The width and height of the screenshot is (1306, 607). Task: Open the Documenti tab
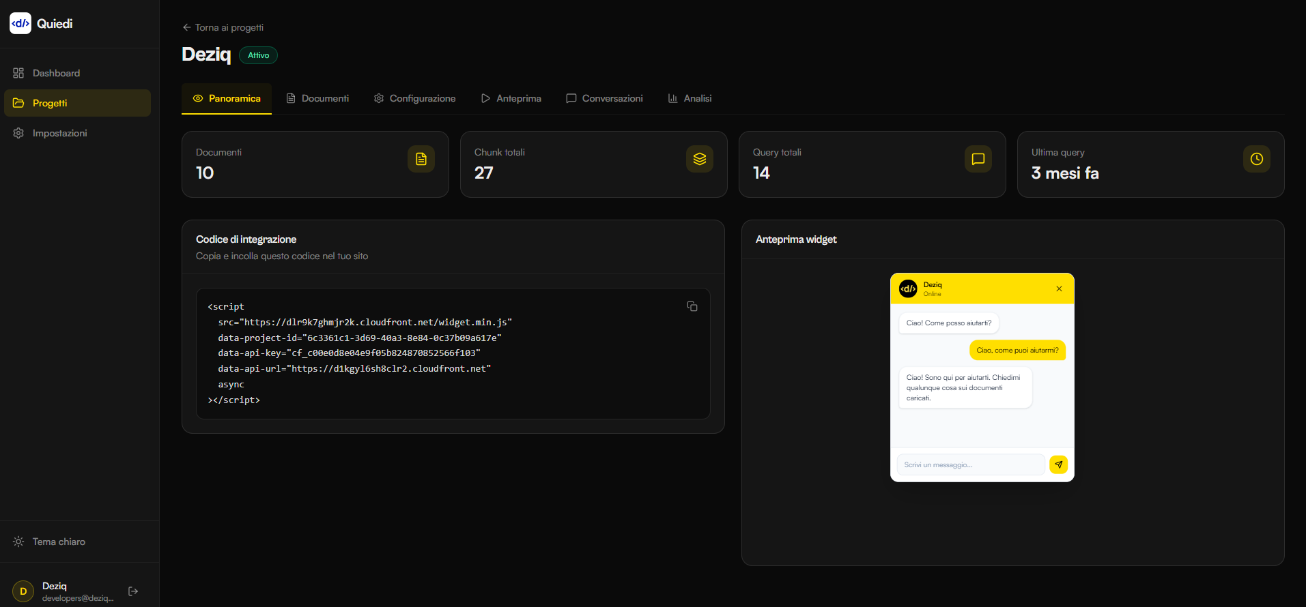click(x=317, y=98)
